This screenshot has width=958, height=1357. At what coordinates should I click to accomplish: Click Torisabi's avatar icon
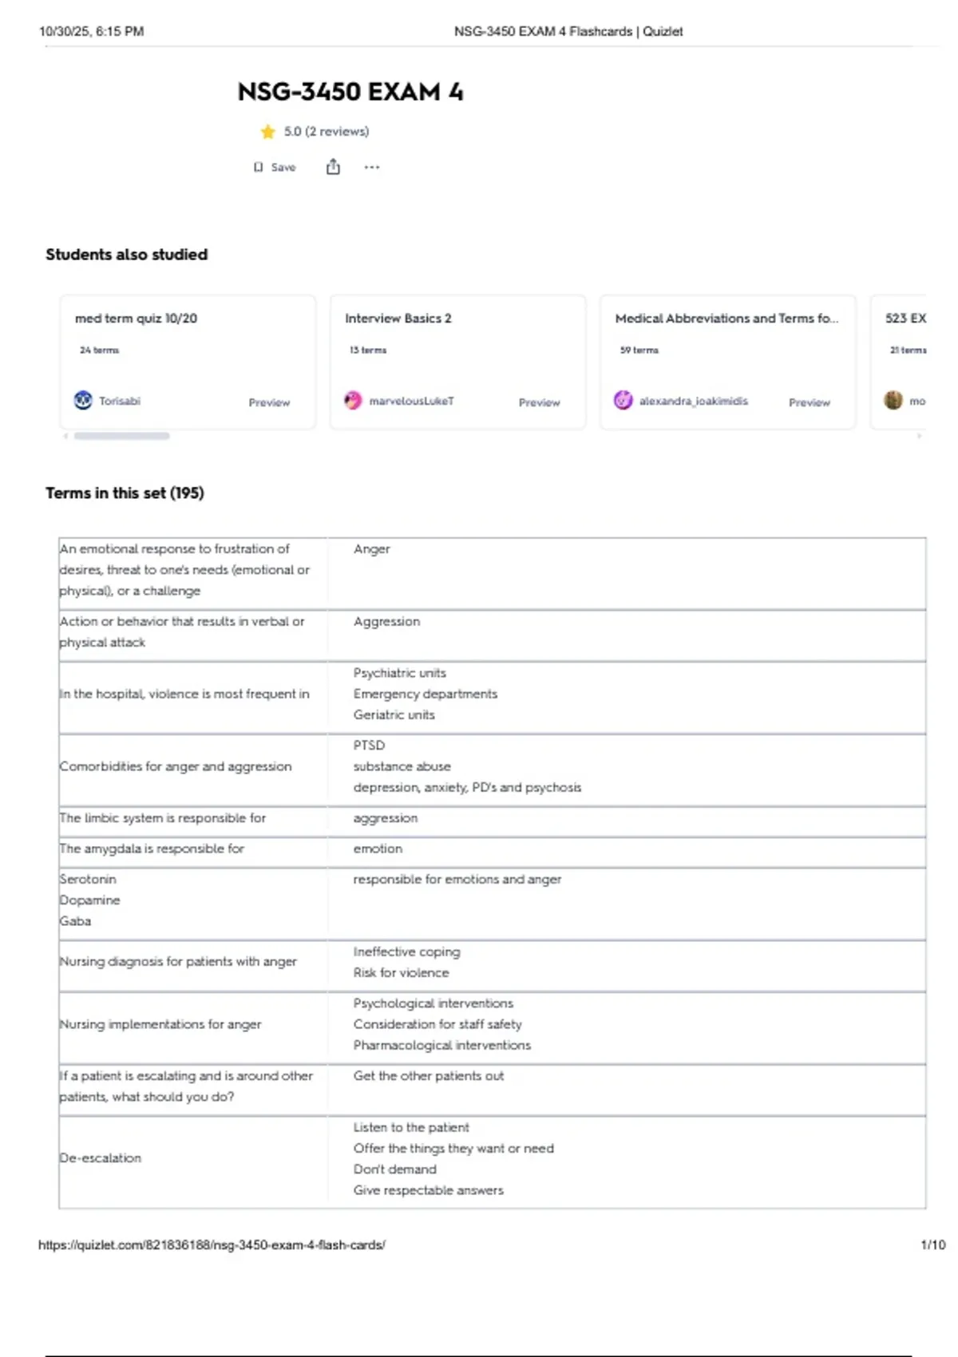83,400
